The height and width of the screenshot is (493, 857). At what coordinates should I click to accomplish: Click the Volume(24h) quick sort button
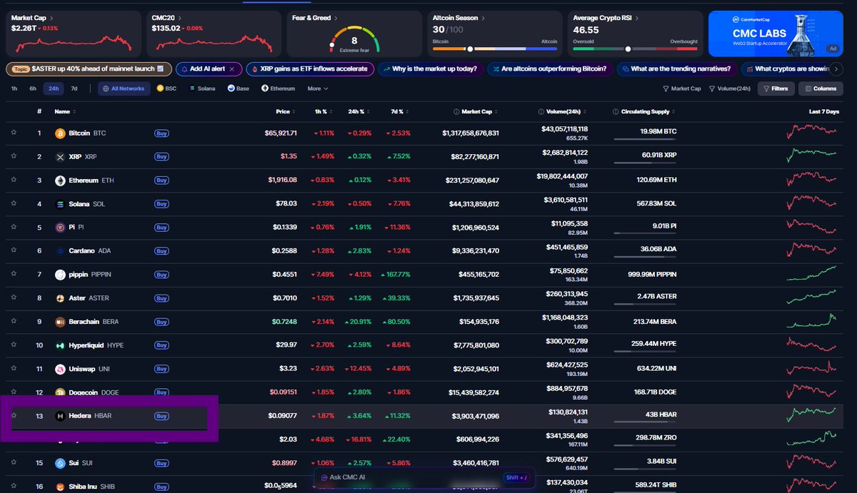pyautogui.click(x=729, y=89)
